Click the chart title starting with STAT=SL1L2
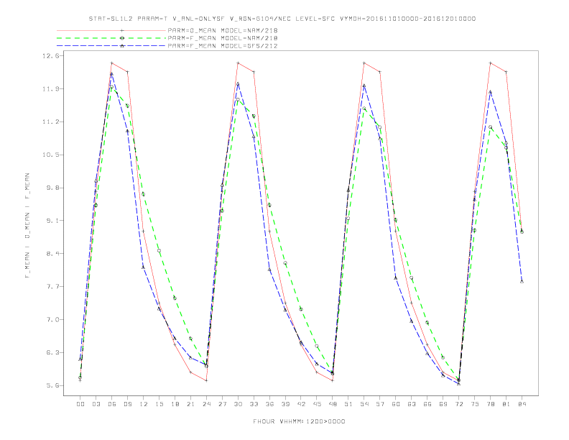569x440 pixels. (x=282, y=19)
